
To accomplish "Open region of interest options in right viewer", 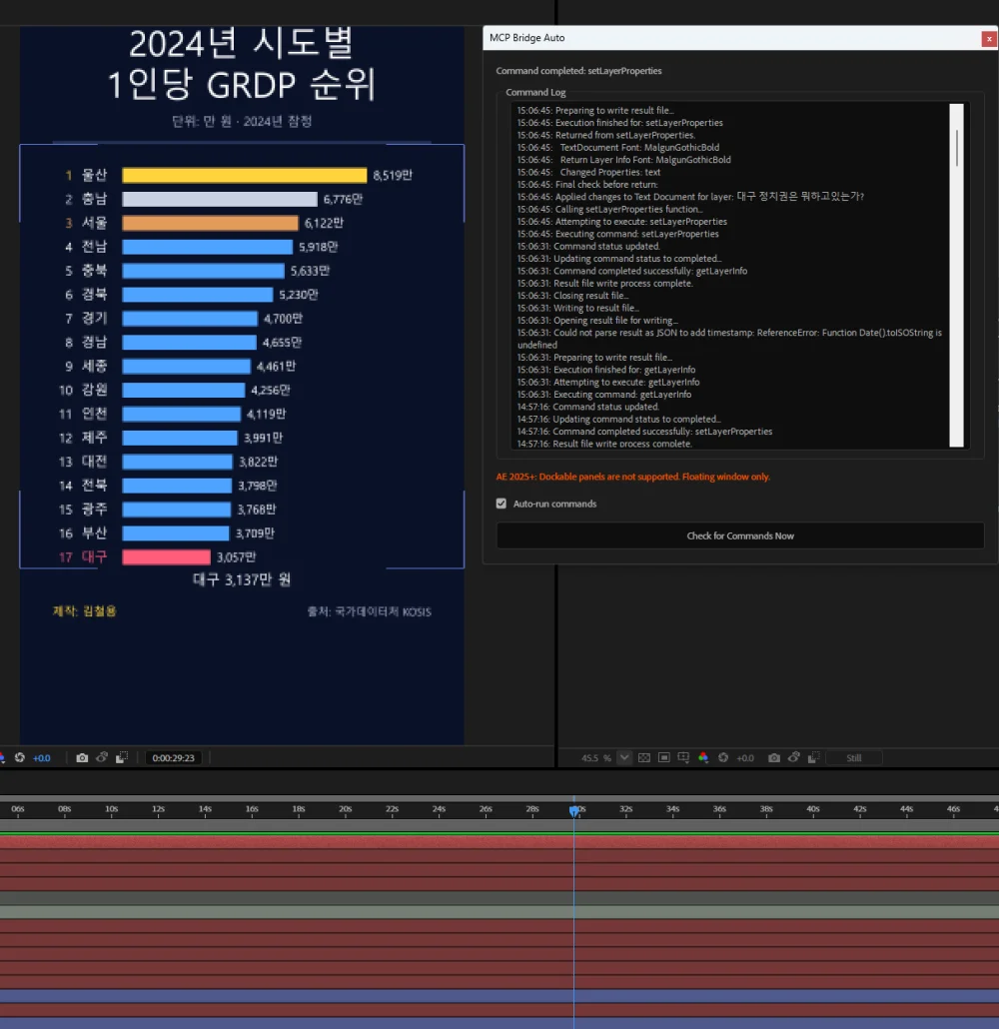I will 683,758.
